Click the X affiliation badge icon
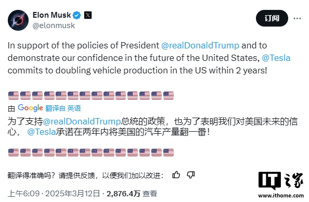The width and height of the screenshot is (309, 202). (88, 15)
